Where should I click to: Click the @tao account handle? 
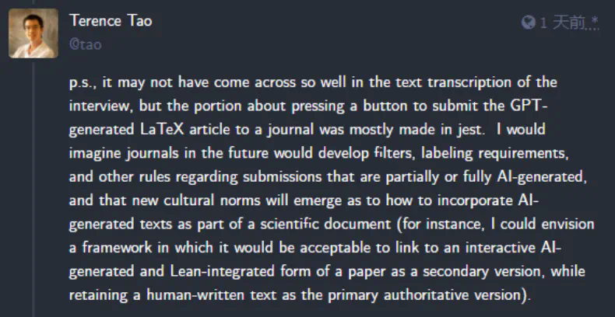tap(85, 44)
